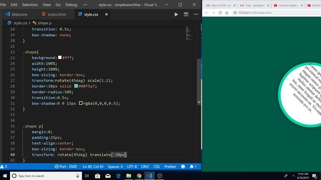321x180 pixels.
Task: Stop the Live Server on Port 5500
Action: click(x=66, y=166)
